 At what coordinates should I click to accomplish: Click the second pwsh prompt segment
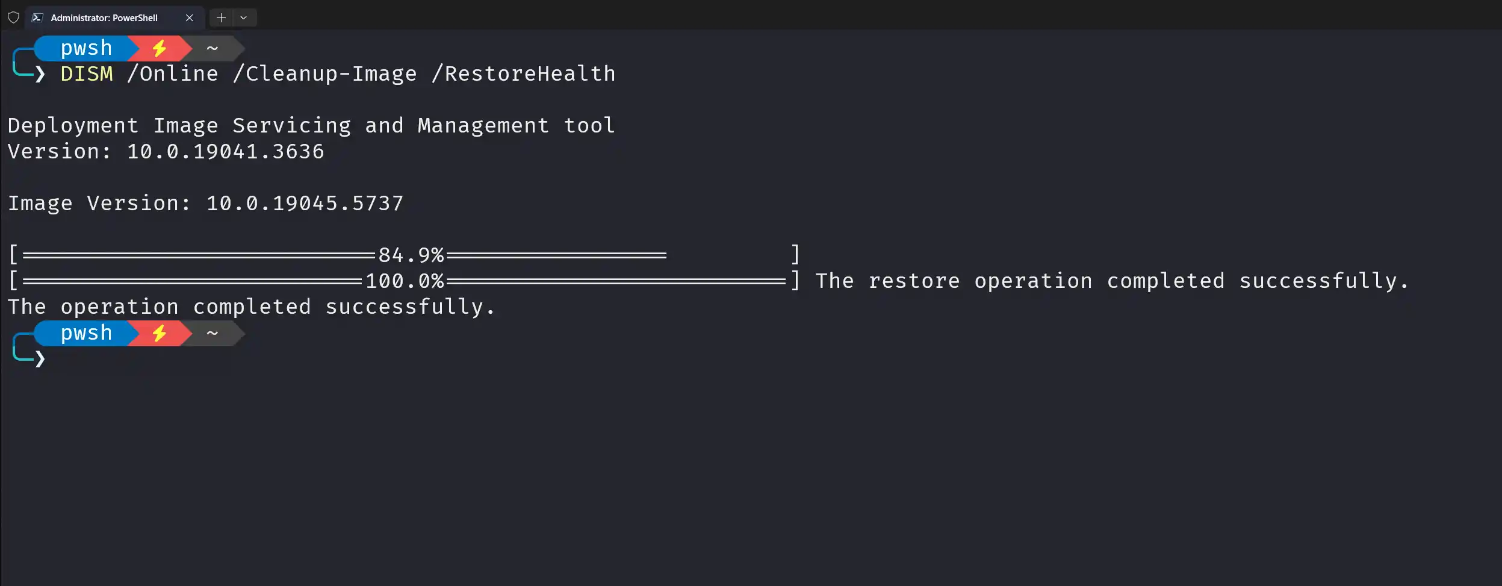pos(86,333)
